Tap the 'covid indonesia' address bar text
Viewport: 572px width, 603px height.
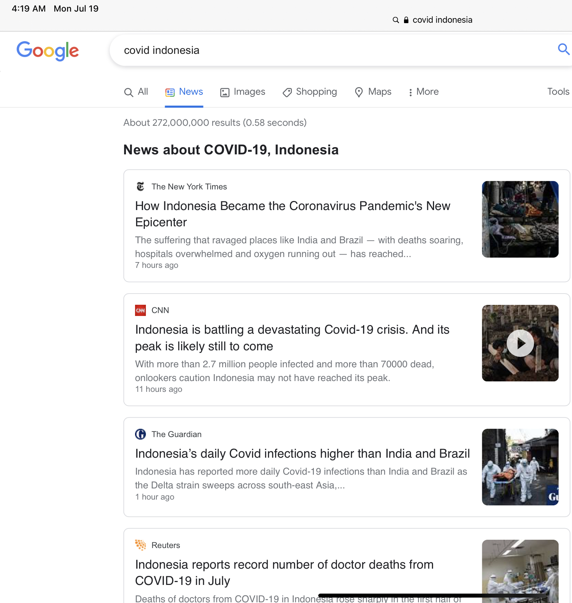click(442, 20)
